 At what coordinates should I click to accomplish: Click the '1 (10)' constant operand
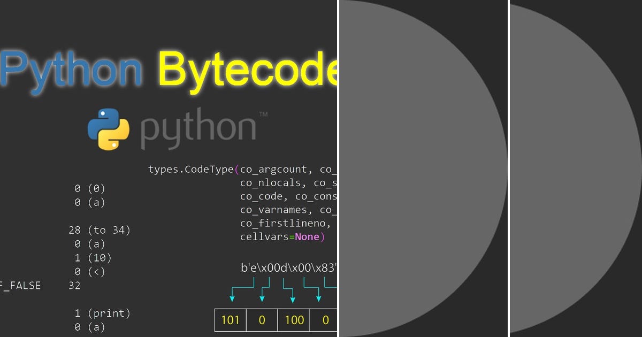click(93, 258)
